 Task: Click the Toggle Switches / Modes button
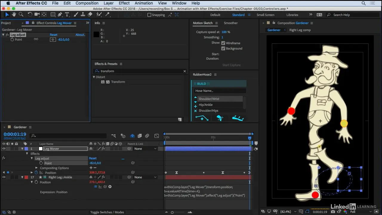coord(107,212)
